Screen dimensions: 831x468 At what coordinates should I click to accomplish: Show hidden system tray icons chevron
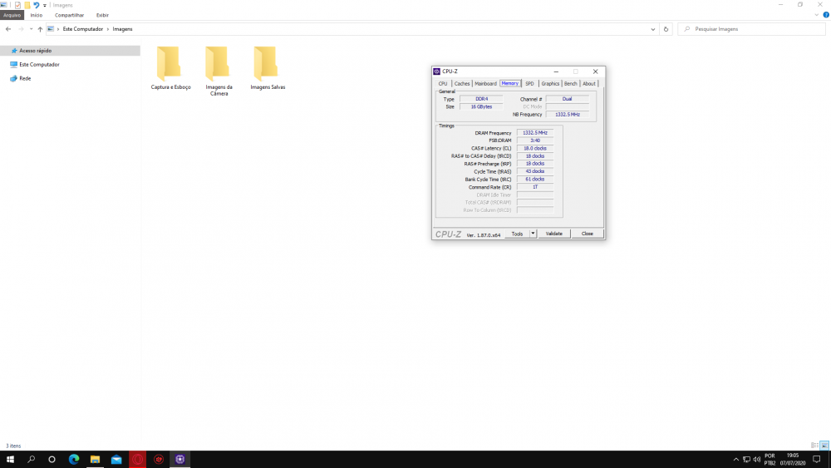click(736, 459)
